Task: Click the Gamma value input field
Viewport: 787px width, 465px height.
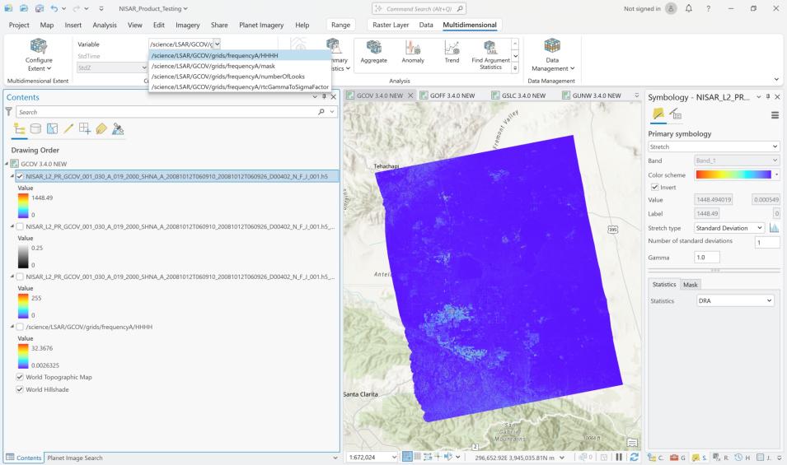Action: pos(707,257)
